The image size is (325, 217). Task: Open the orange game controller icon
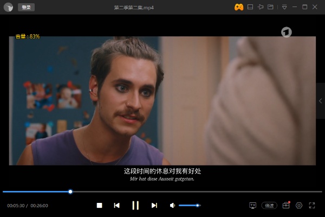pos(239,7)
